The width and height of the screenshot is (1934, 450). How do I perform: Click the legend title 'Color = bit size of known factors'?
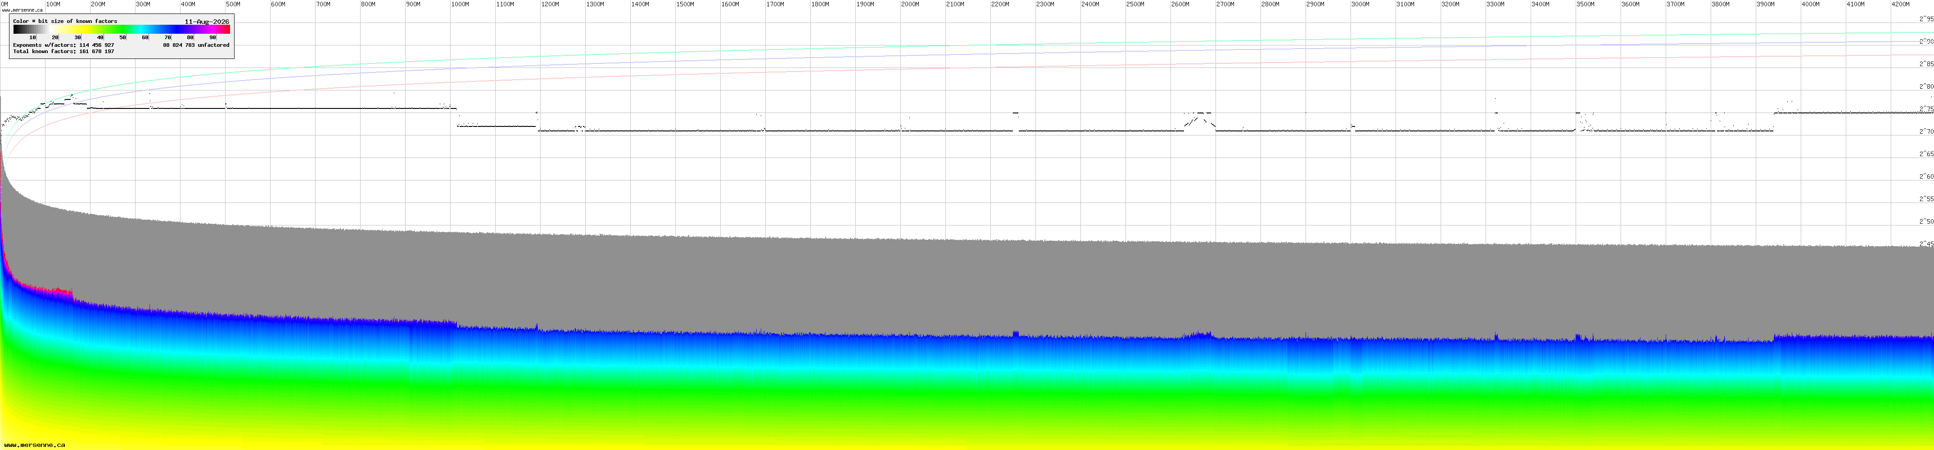[65, 21]
